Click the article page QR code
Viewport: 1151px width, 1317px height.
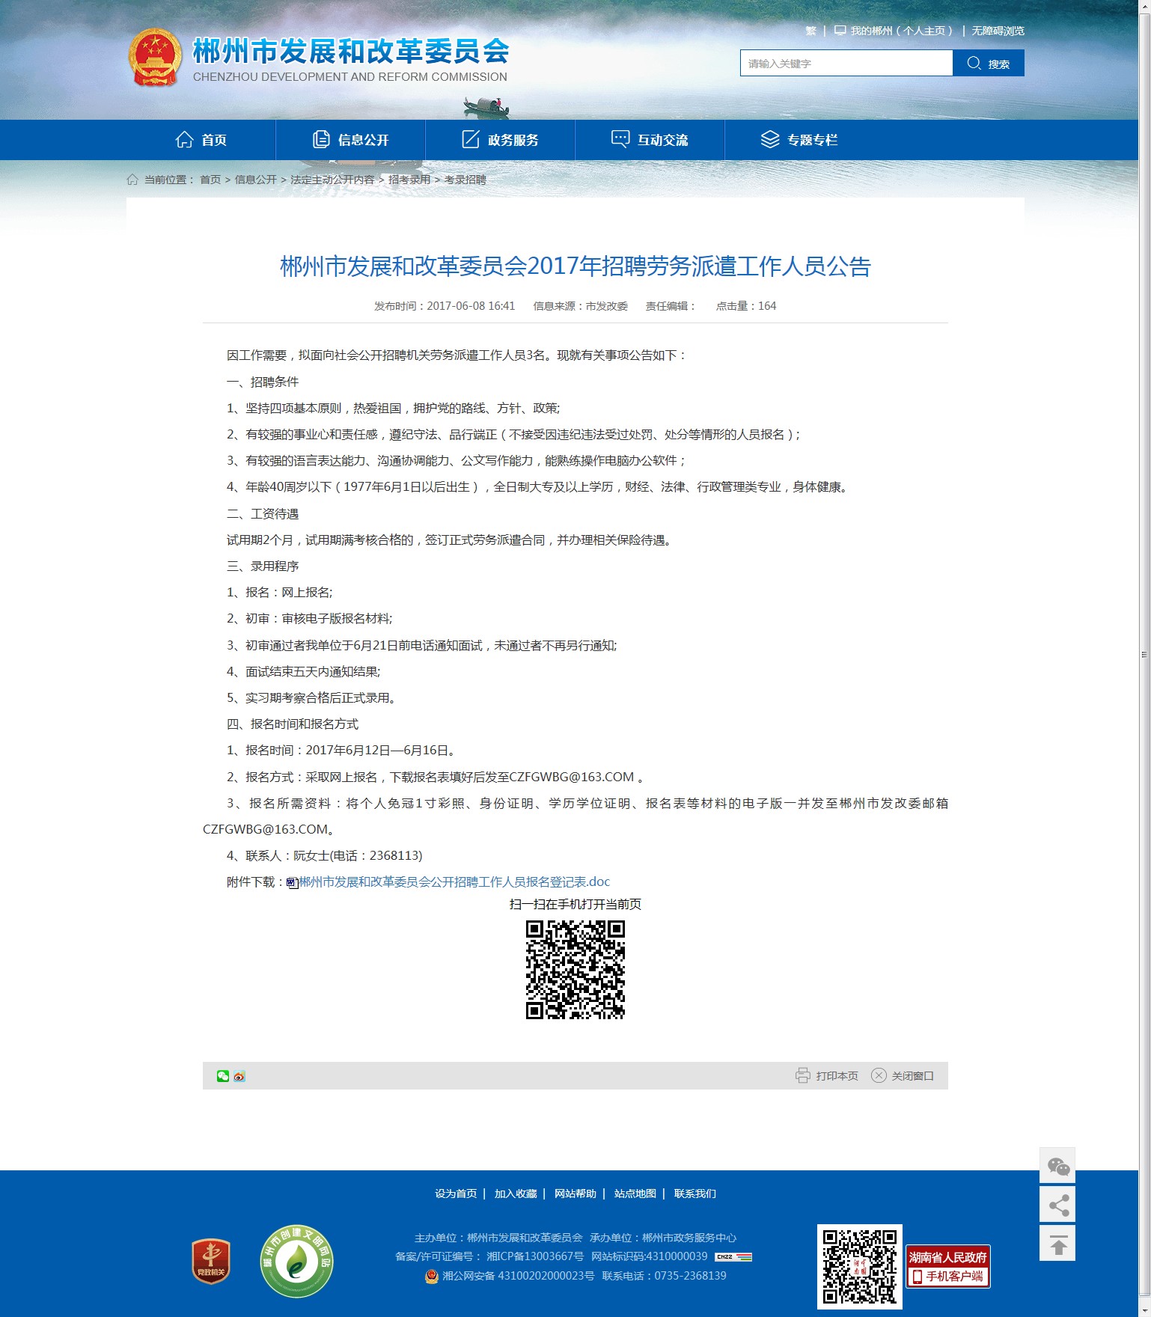(x=575, y=970)
